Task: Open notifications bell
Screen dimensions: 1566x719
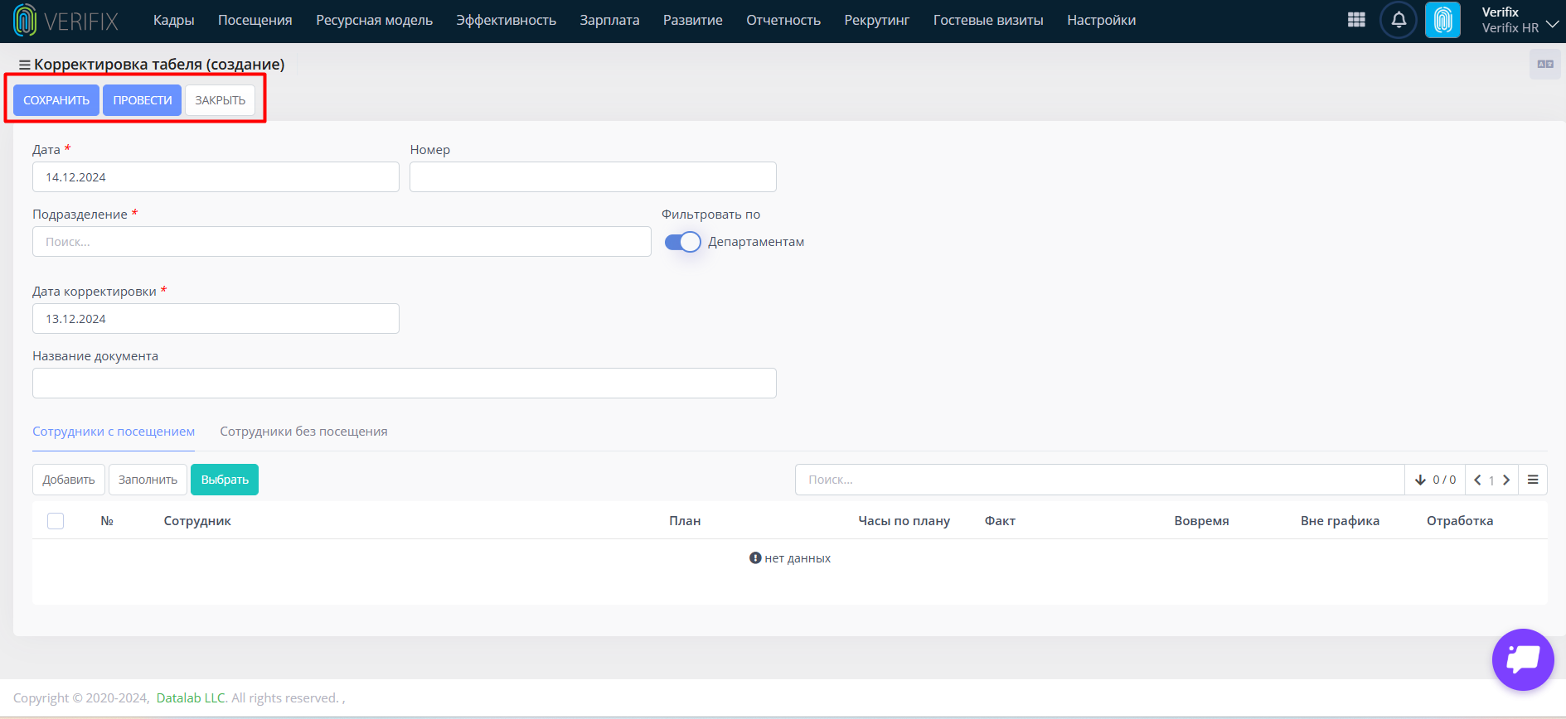Action: click(x=1399, y=20)
